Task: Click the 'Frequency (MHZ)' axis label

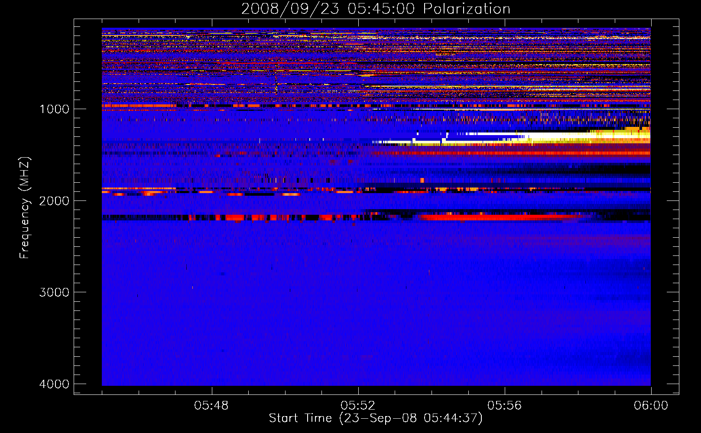Action: (25, 208)
